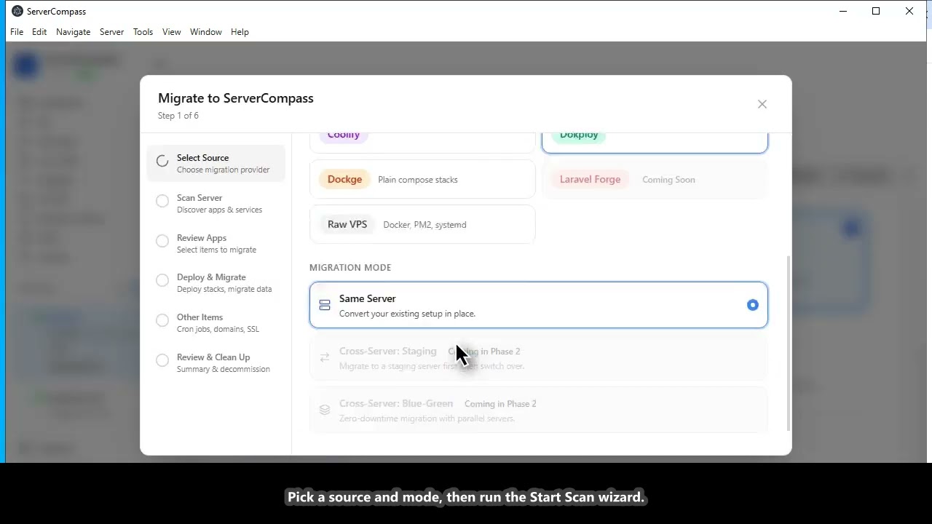The height and width of the screenshot is (524, 932).
Task: Open the Tools menu
Action: click(143, 32)
